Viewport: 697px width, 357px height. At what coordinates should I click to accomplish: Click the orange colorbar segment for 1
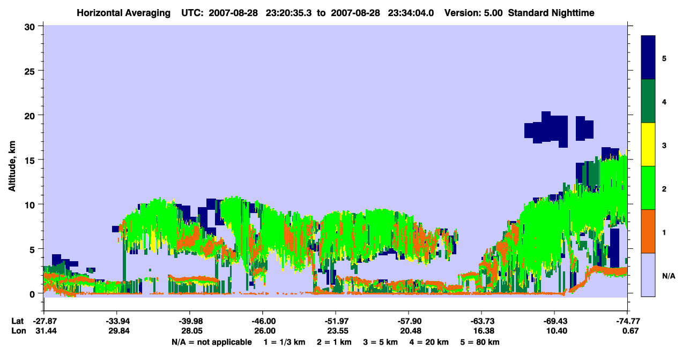coord(648,231)
